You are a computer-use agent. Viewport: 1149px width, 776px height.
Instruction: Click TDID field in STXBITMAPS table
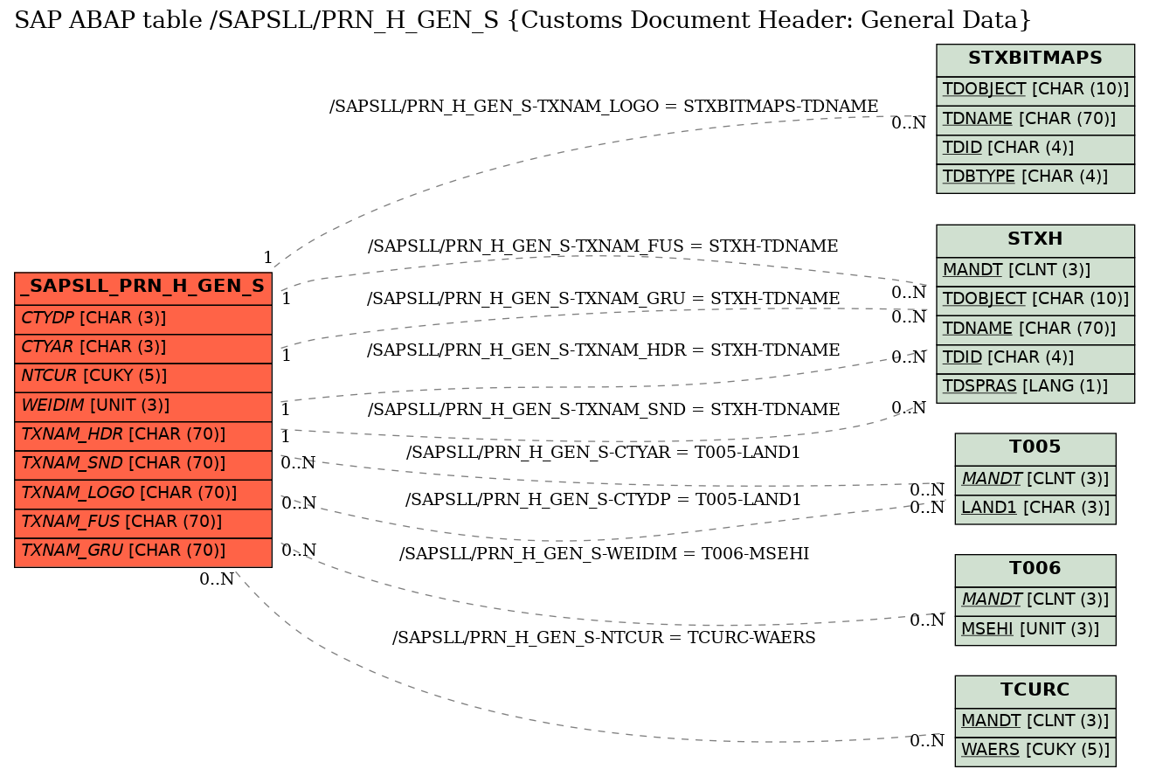click(1035, 149)
